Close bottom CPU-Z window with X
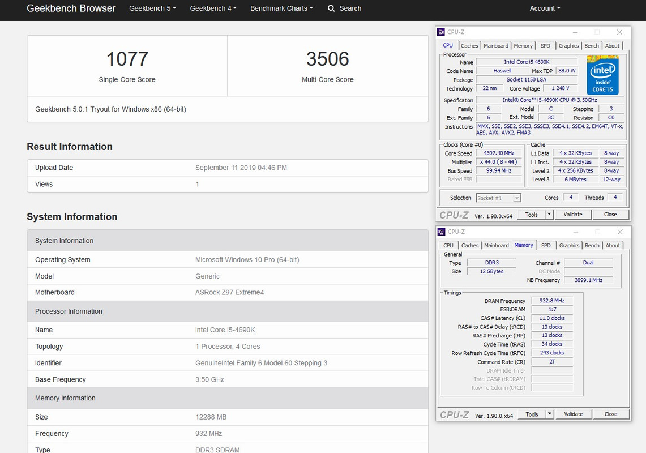This screenshot has width=646, height=453. tap(619, 232)
